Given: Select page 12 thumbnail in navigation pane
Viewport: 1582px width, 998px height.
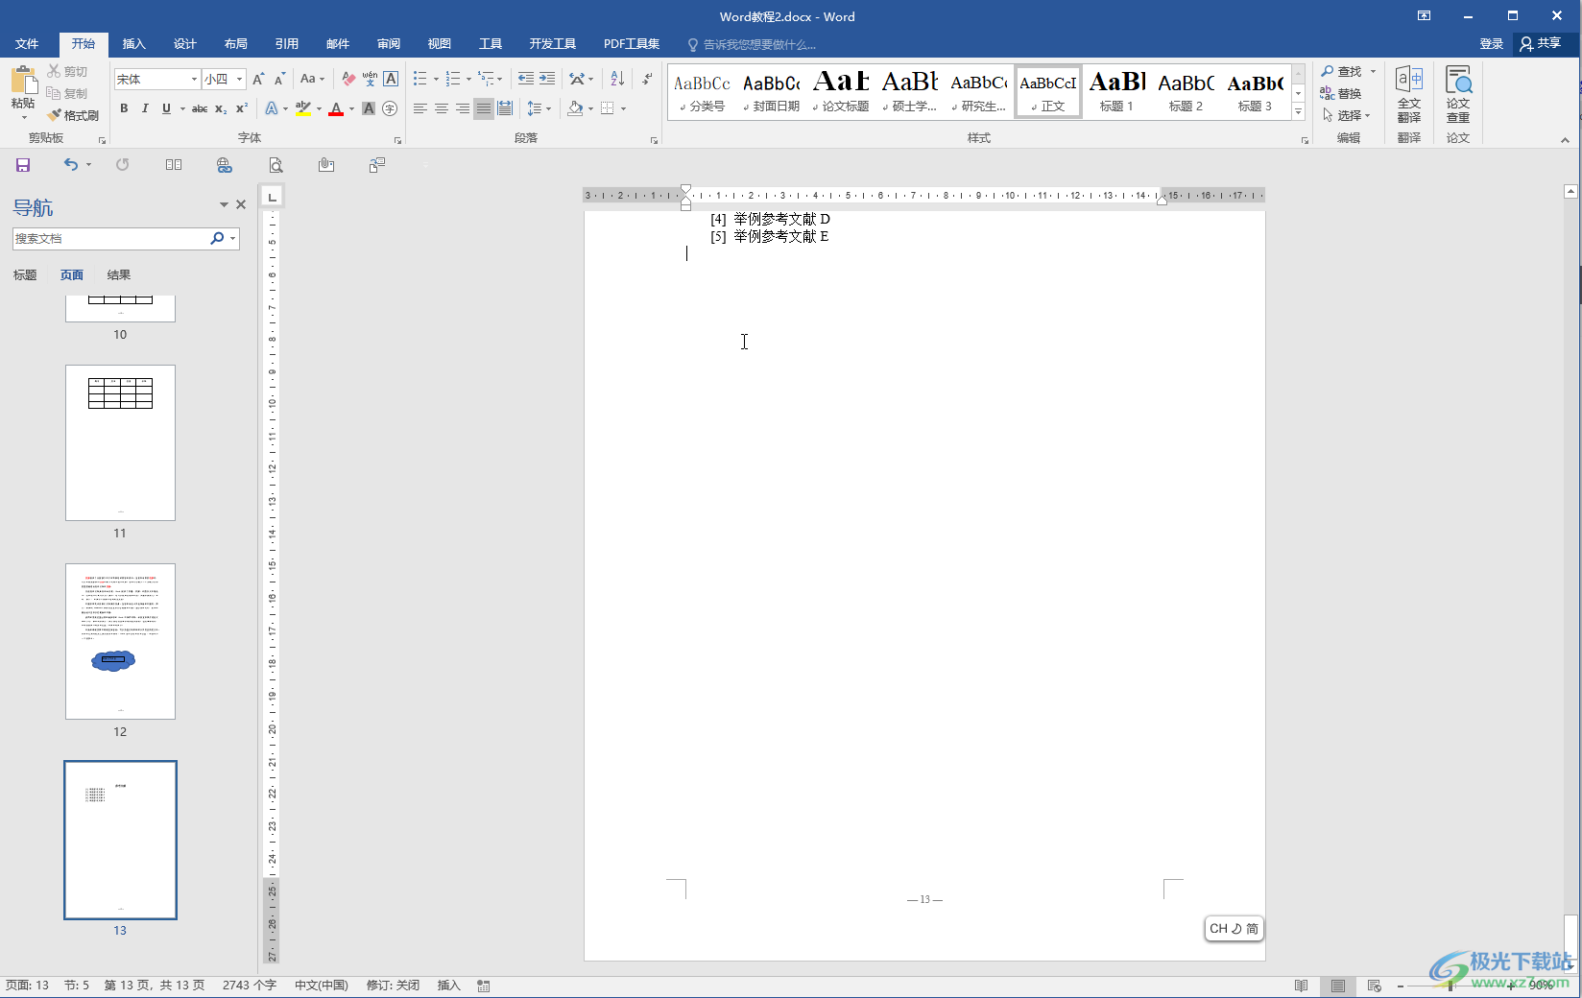Looking at the screenshot, I should point(120,641).
